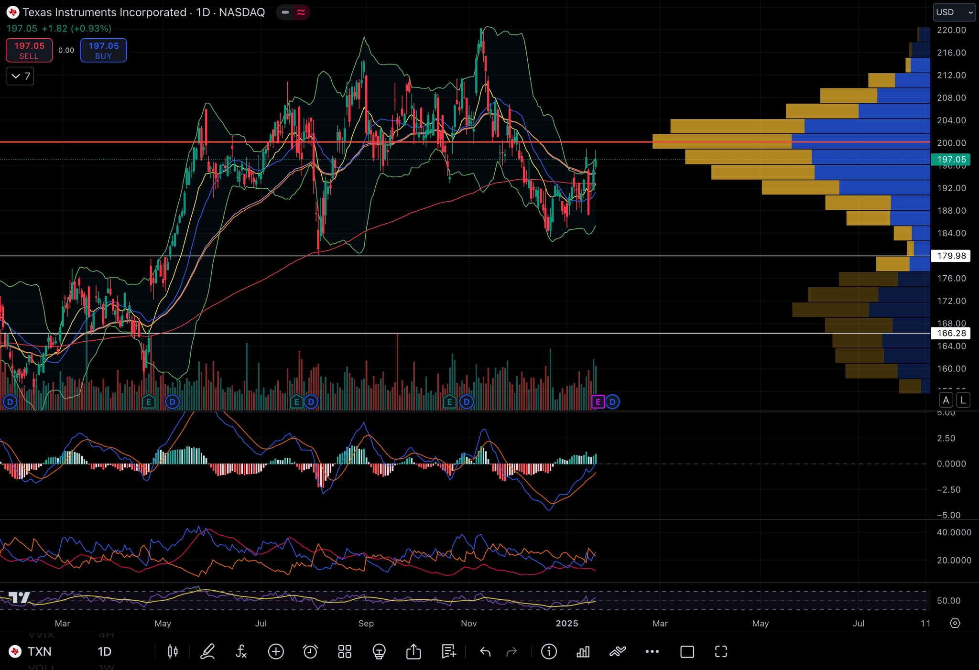Open the symbol info circle icon
The width and height of the screenshot is (979, 670).
pos(549,651)
